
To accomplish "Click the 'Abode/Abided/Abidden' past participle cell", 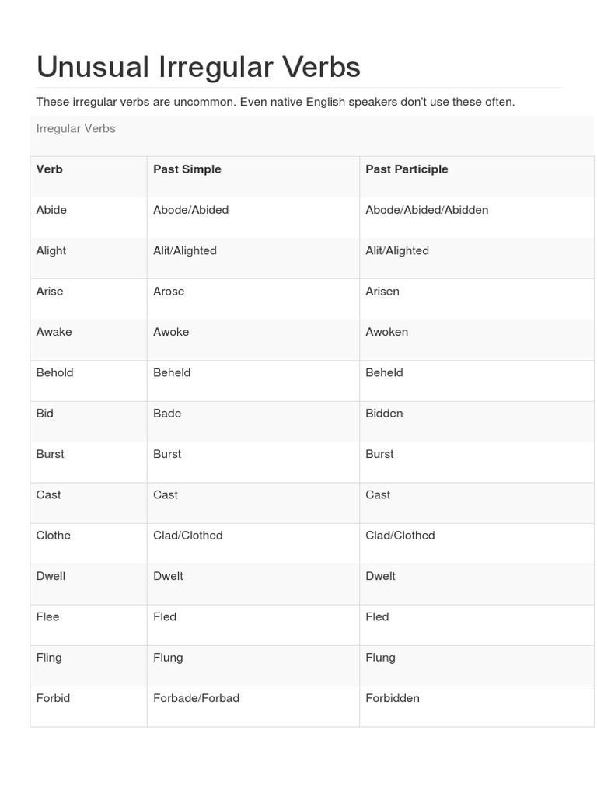I will pyautogui.click(x=427, y=210).
